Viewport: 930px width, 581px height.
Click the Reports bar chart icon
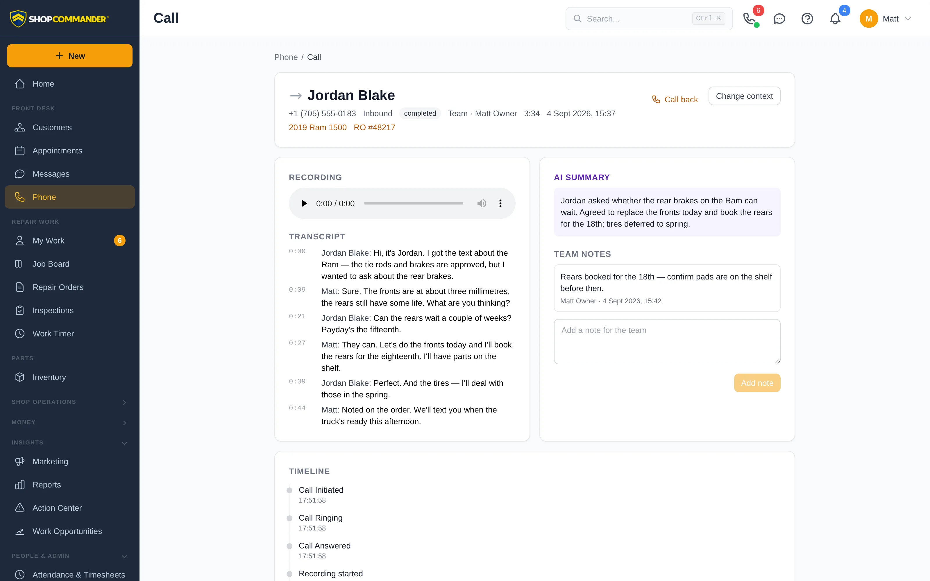(19, 485)
